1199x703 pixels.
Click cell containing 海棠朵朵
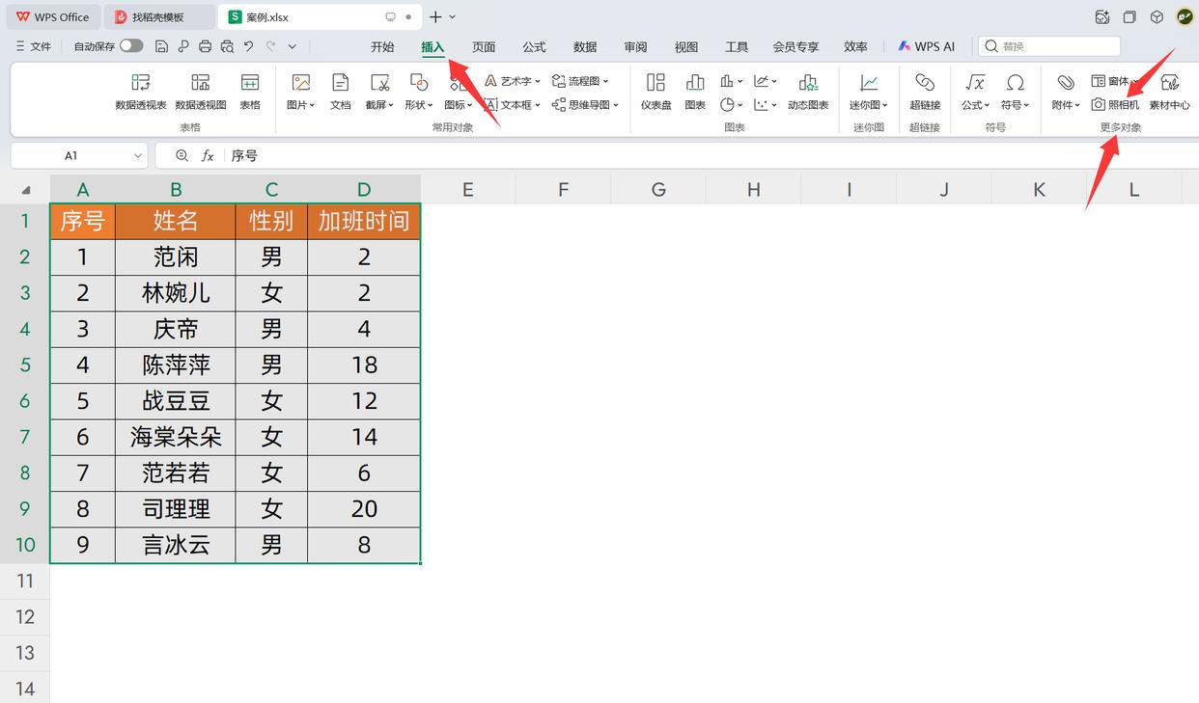coord(176,437)
